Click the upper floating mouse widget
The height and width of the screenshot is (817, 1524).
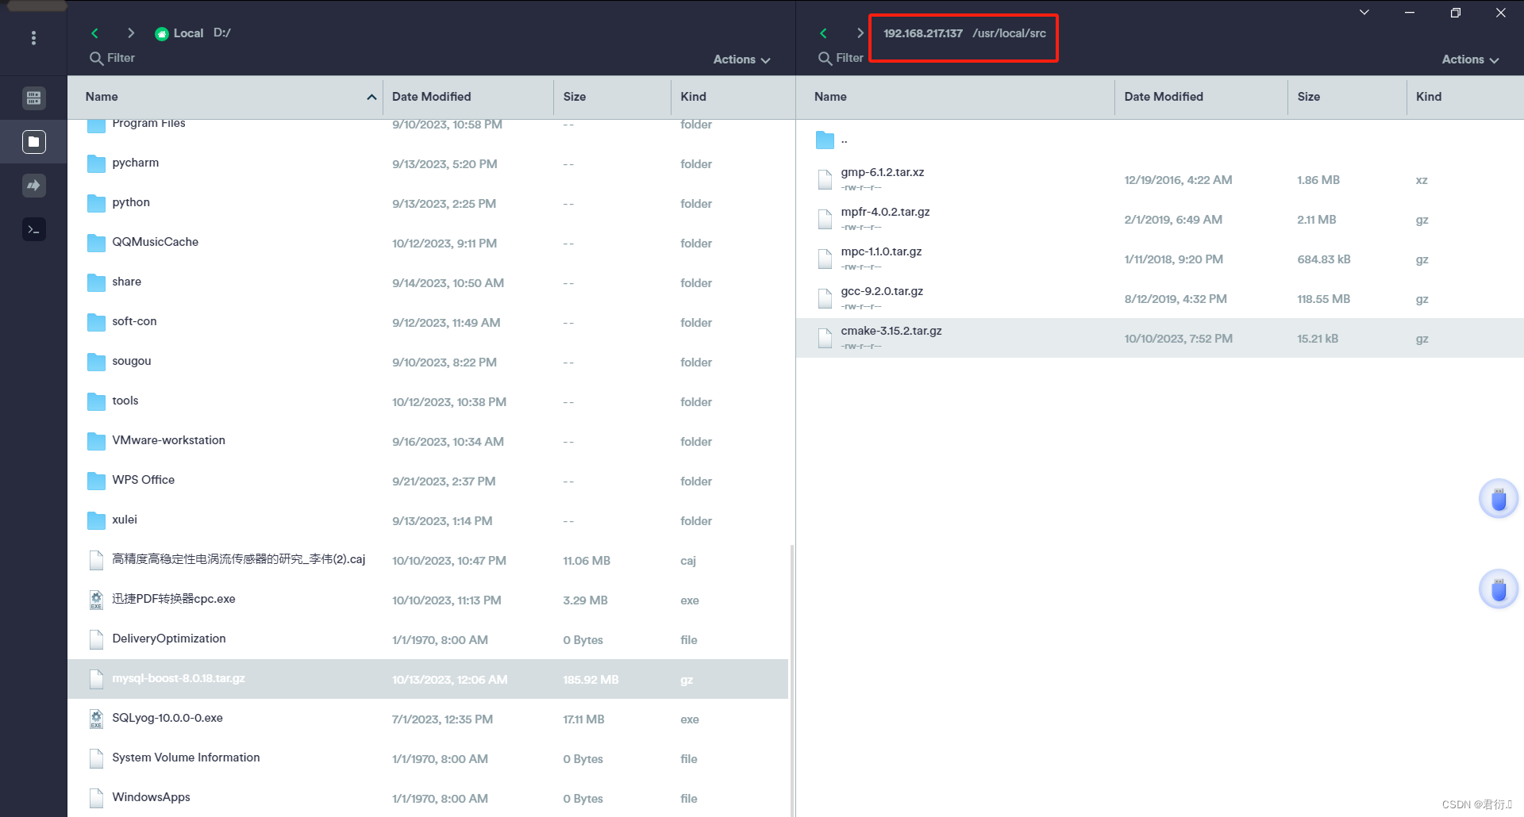1499,499
